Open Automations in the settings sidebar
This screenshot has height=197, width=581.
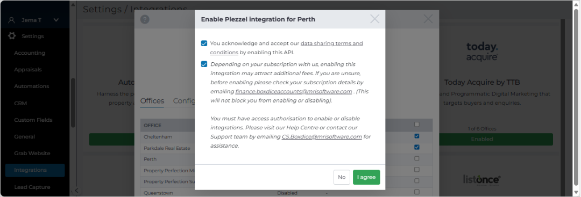click(x=32, y=86)
